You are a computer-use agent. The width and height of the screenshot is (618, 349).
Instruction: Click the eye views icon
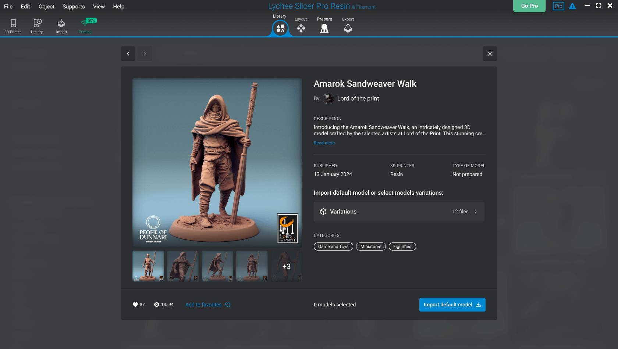tap(157, 305)
